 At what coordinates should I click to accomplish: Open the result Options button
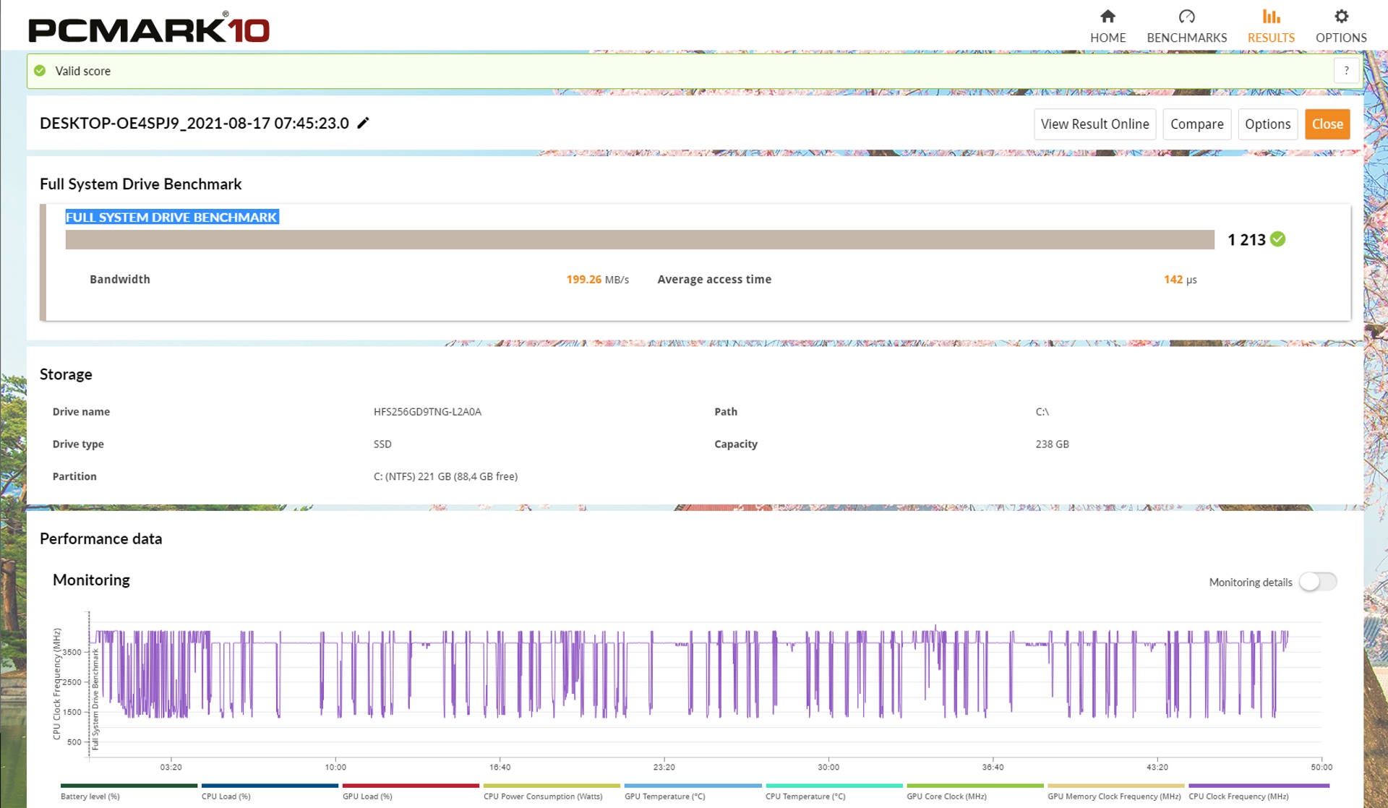pyautogui.click(x=1267, y=124)
